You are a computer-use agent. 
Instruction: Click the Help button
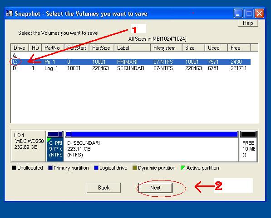(x=248, y=23)
